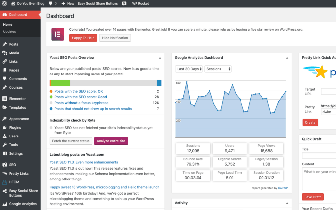Click the GADWP report link
The height and width of the screenshot is (210, 336).
pyautogui.click(x=283, y=188)
